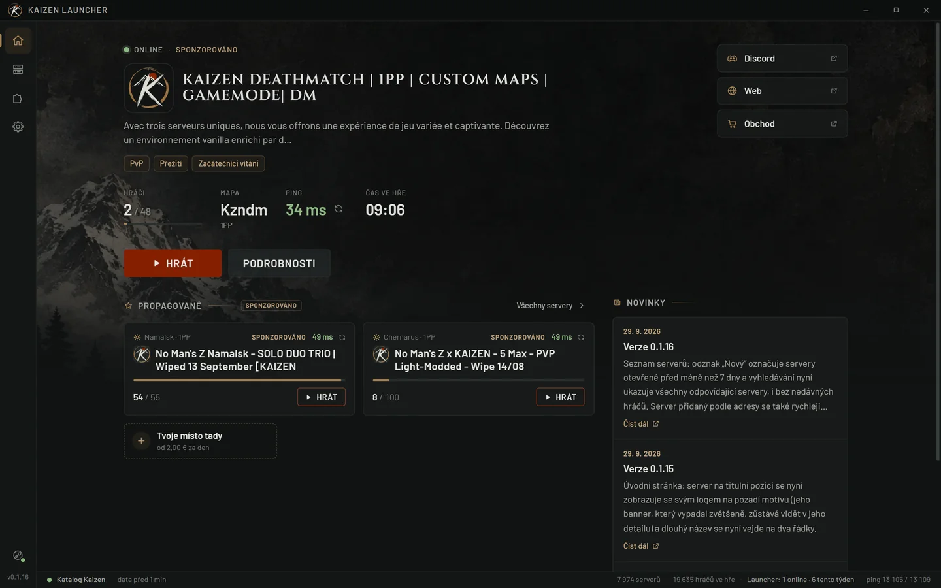The height and width of the screenshot is (588, 941).
Task: Open the server list sidebar icon
Action: tap(18, 69)
